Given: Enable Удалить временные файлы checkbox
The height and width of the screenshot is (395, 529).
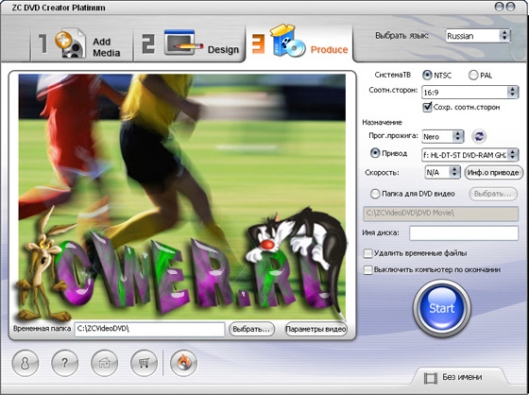Looking at the screenshot, I should point(367,253).
